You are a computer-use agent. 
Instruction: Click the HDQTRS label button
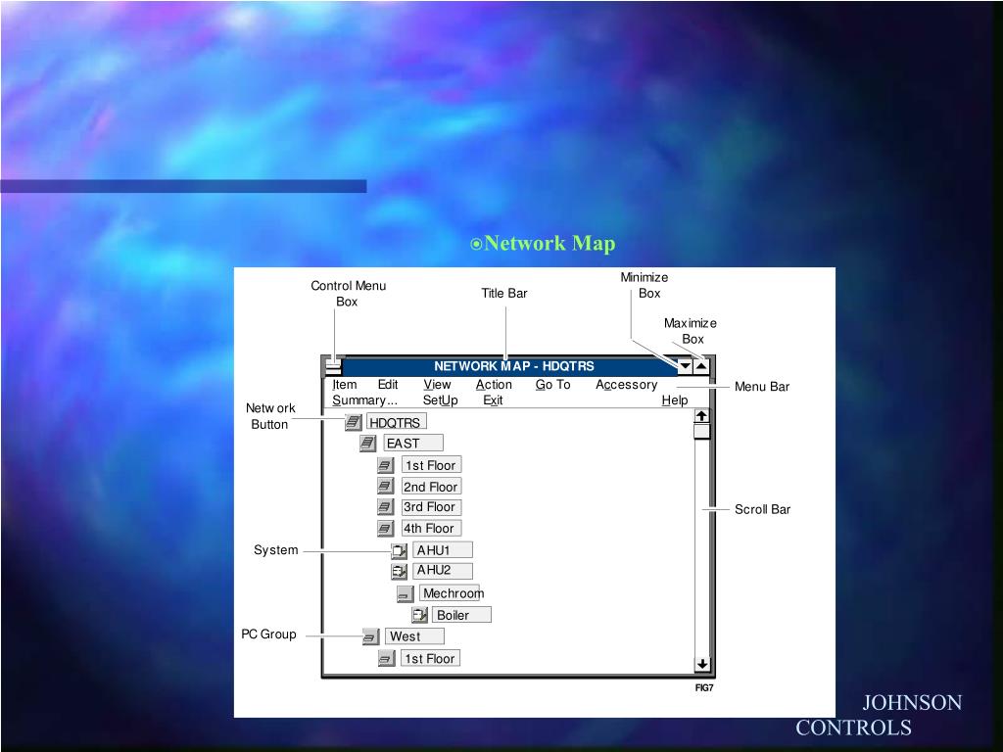pos(396,421)
